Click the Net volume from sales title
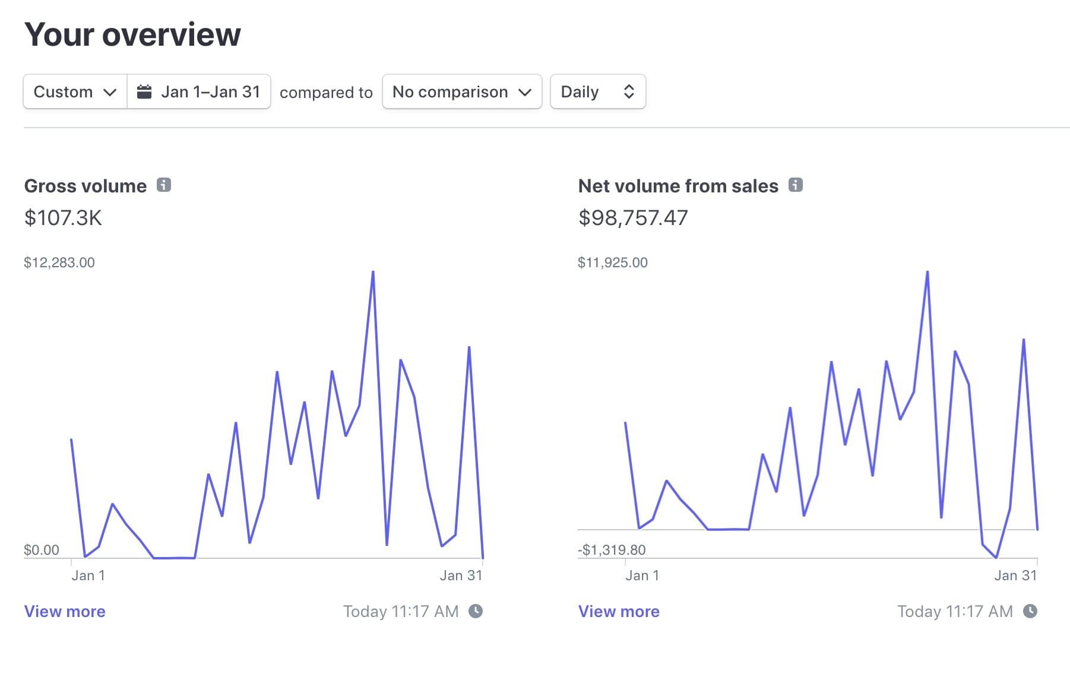 click(x=678, y=186)
